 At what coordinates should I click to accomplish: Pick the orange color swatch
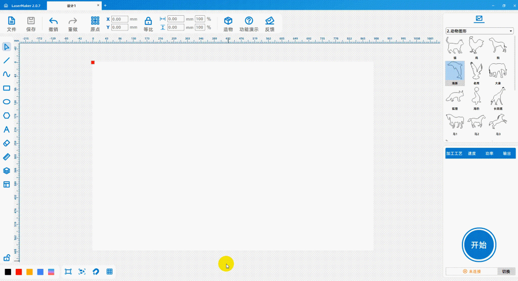(x=29, y=272)
